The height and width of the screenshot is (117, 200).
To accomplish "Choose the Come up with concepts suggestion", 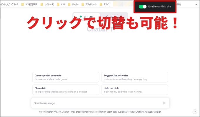I will coord(66,77).
